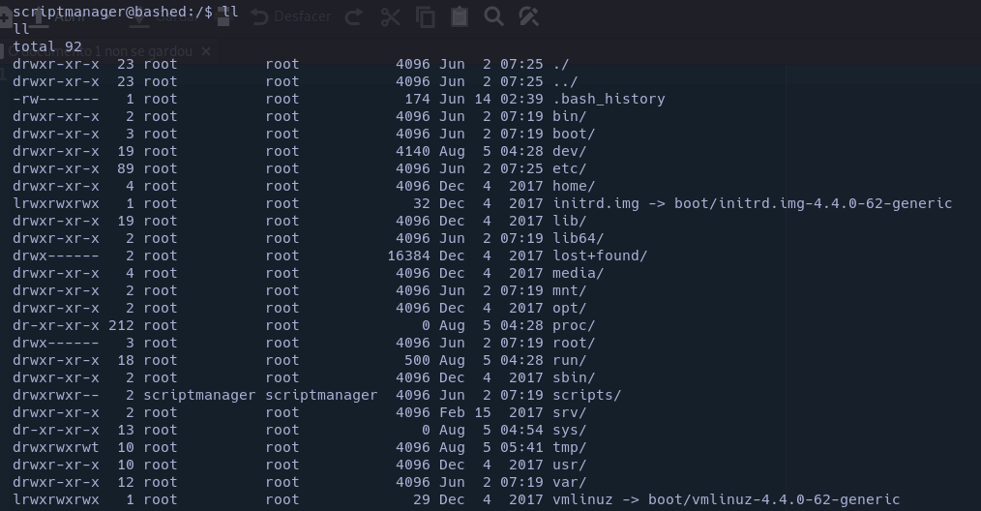Click 'boot/vmlinuz-4.4.0-62-generic' link target
Image resolution: width=981 pixels, height=511 pixels.
(774, 500)
